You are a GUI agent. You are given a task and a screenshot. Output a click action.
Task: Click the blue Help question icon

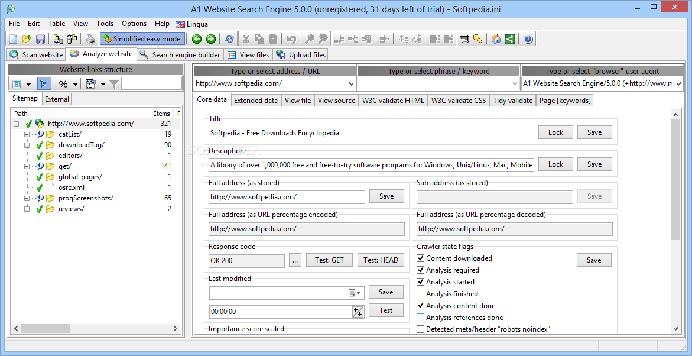529,39
